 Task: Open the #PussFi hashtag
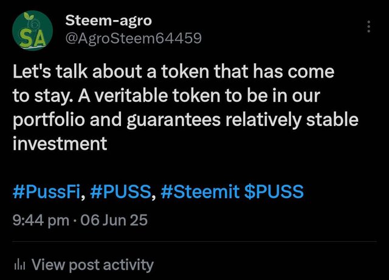pyautogui.click(x=47, y=192)
